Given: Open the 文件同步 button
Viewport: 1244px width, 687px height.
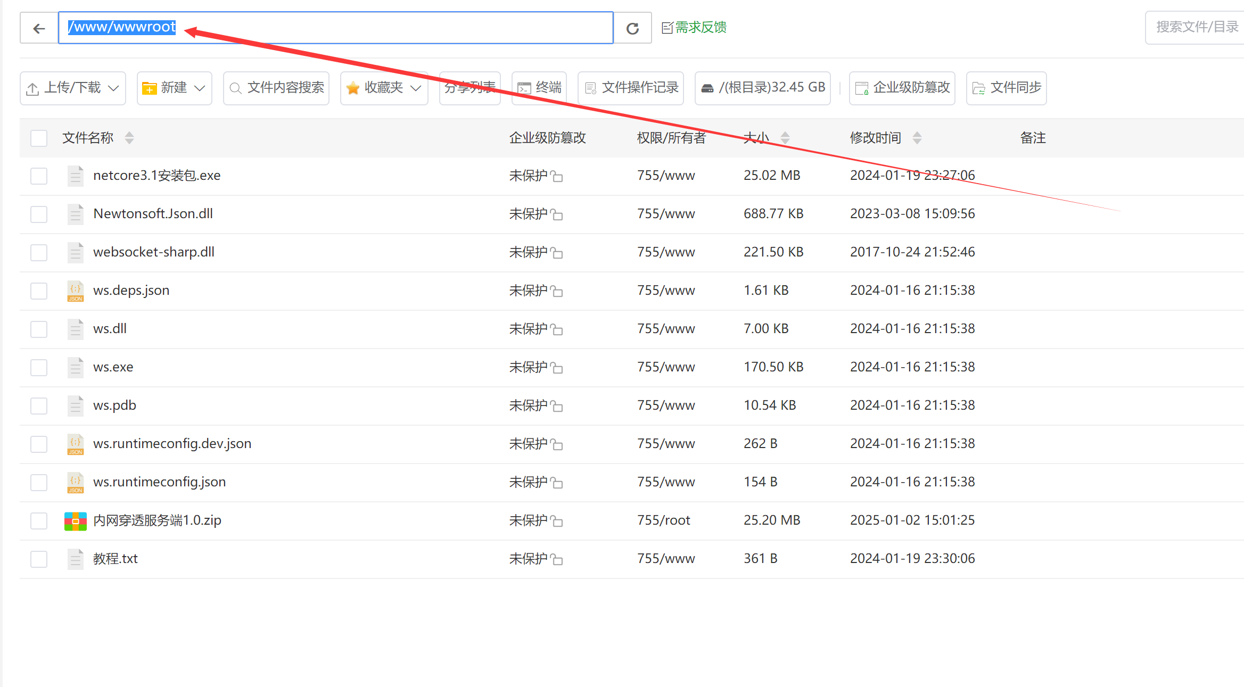Looking at the screenshot, I should coord(1007,88).
